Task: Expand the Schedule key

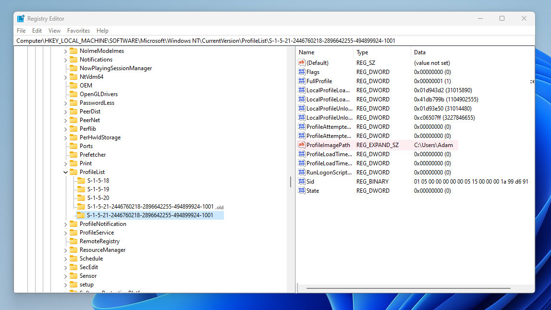Action: (x=65, y=259)
